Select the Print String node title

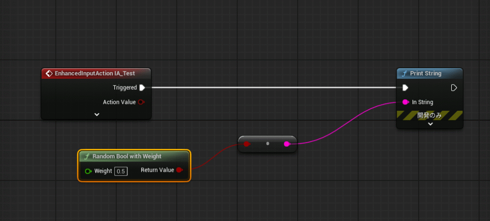coord(425,74)
